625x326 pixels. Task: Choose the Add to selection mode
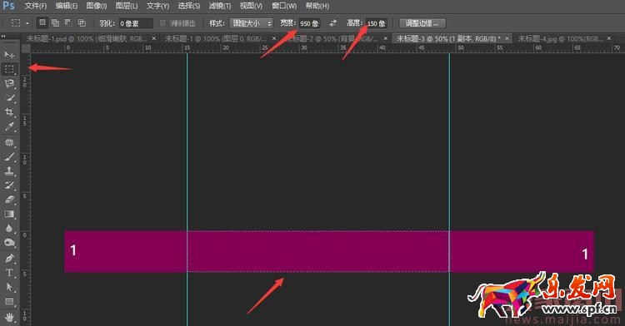coord(55,22)
